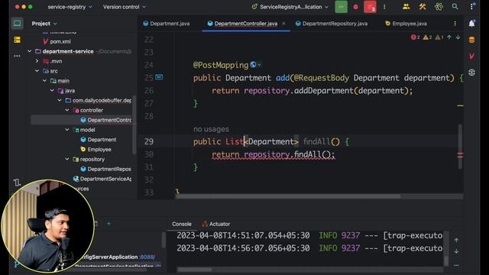Viewport: 489px width, 275px height.
Task: Open ServiceRegistryApplication run configuration dropdown
Action: 290,7
